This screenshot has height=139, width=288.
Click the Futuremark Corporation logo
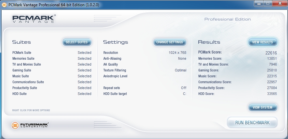click(x=30, y=125)
